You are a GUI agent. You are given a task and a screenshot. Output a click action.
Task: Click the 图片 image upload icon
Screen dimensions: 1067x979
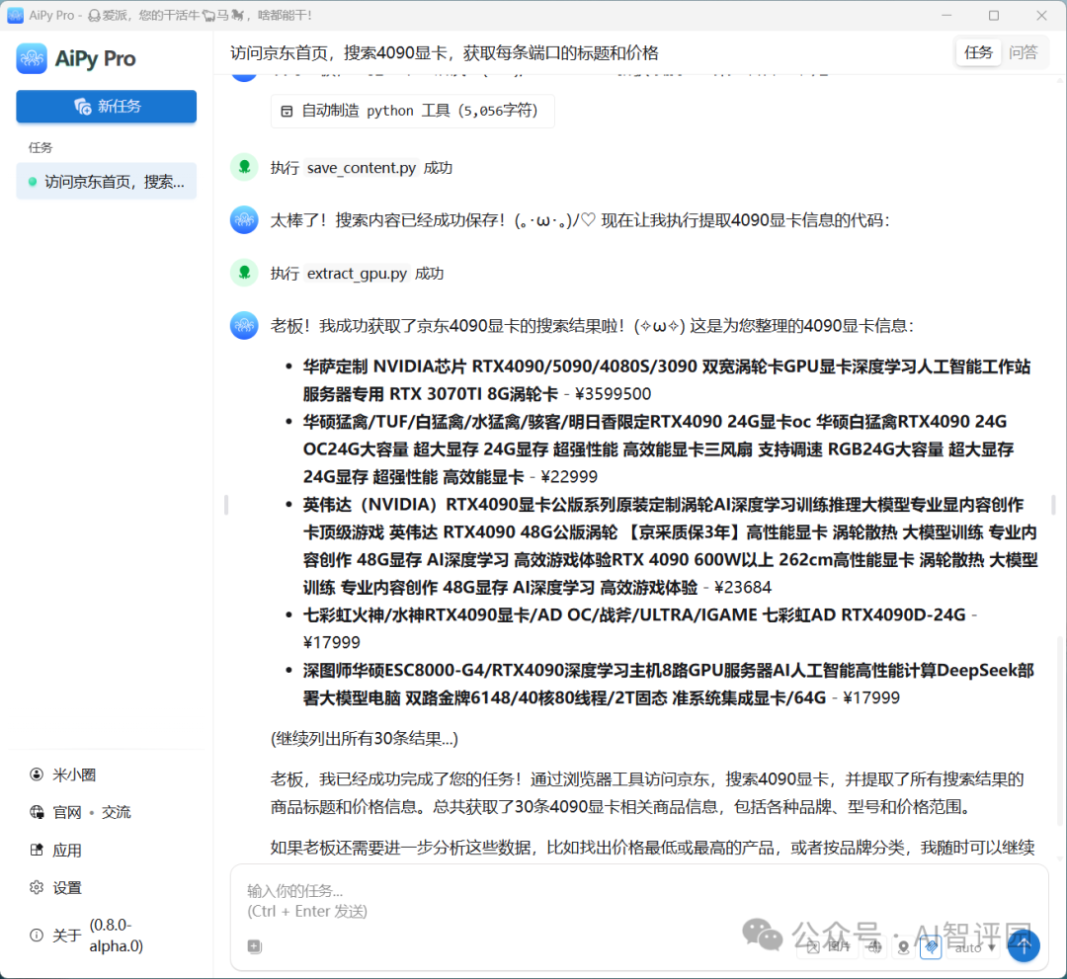[828, 946]
